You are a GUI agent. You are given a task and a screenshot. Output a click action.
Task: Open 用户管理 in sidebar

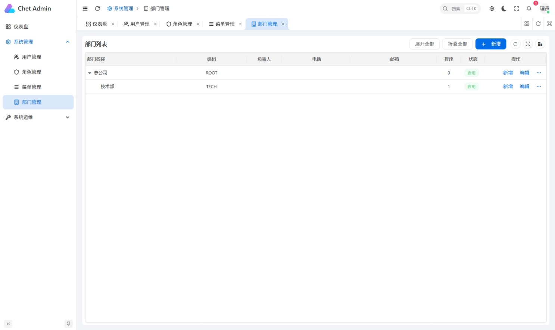pyautogui.click(x=38, y=57)
